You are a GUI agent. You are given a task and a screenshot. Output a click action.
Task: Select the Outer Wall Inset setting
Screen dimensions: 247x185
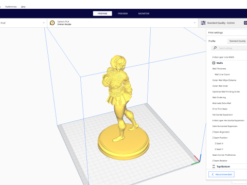[220, 86]
